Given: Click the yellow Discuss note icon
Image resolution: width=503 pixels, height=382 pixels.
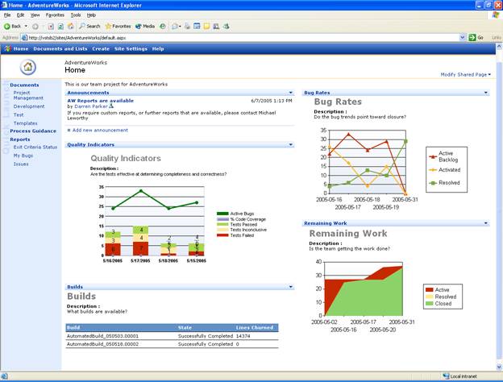Looking at the screenshot, I should click(x=206, y=27).
